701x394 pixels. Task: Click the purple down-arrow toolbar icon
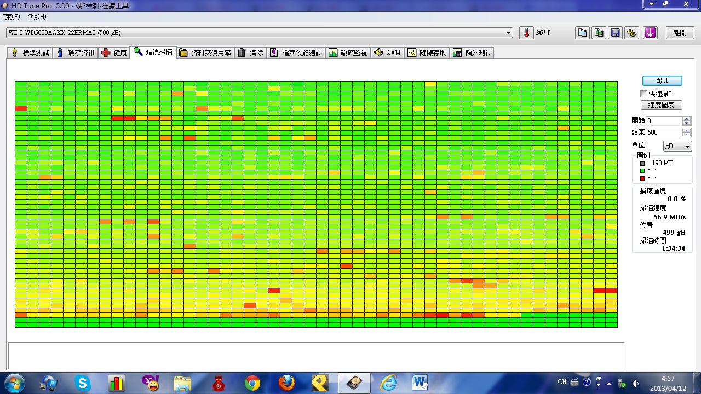(x=650, y=33)
